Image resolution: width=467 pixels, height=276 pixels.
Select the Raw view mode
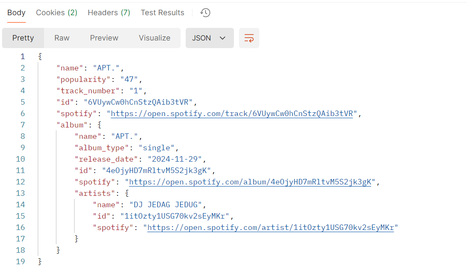pos(62,38)
